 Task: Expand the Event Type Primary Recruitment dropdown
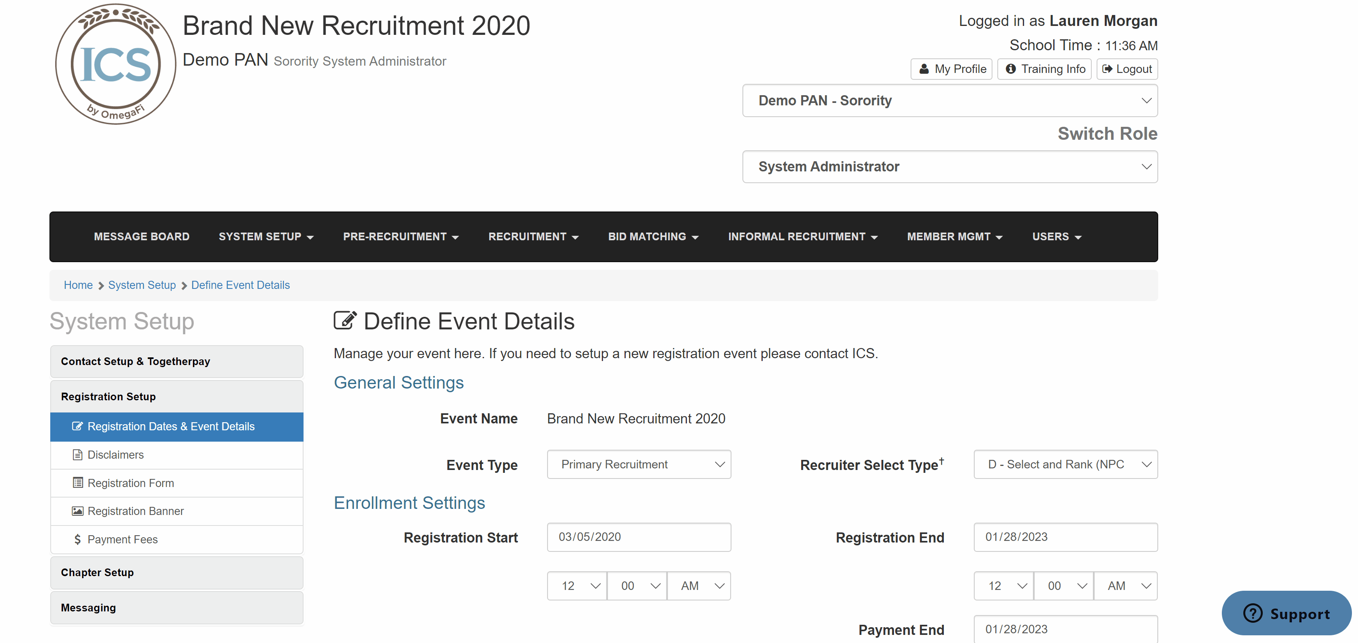(639, 464)
